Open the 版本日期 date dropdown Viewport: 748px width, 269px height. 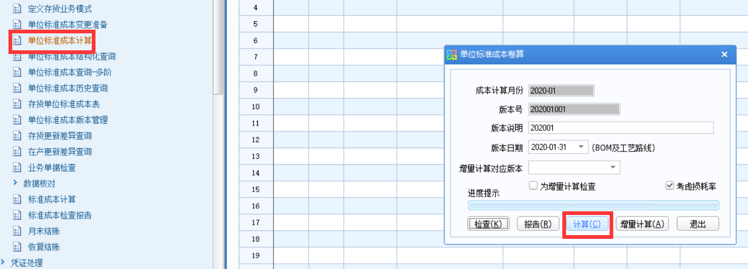pos(582,147)
